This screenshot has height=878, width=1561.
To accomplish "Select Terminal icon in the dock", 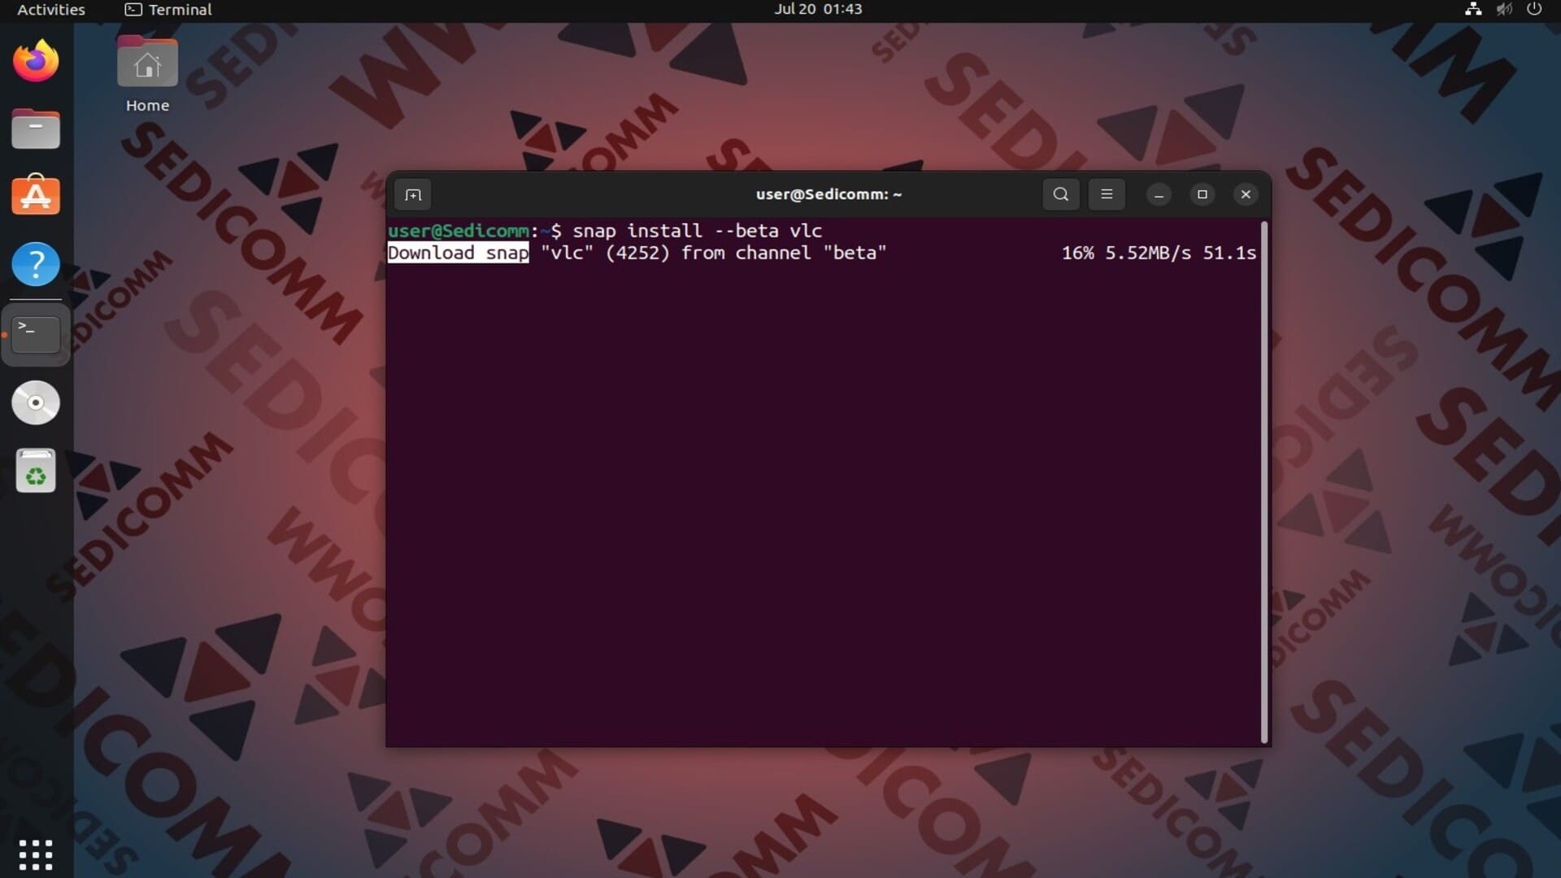I will (x=36, y=334).
